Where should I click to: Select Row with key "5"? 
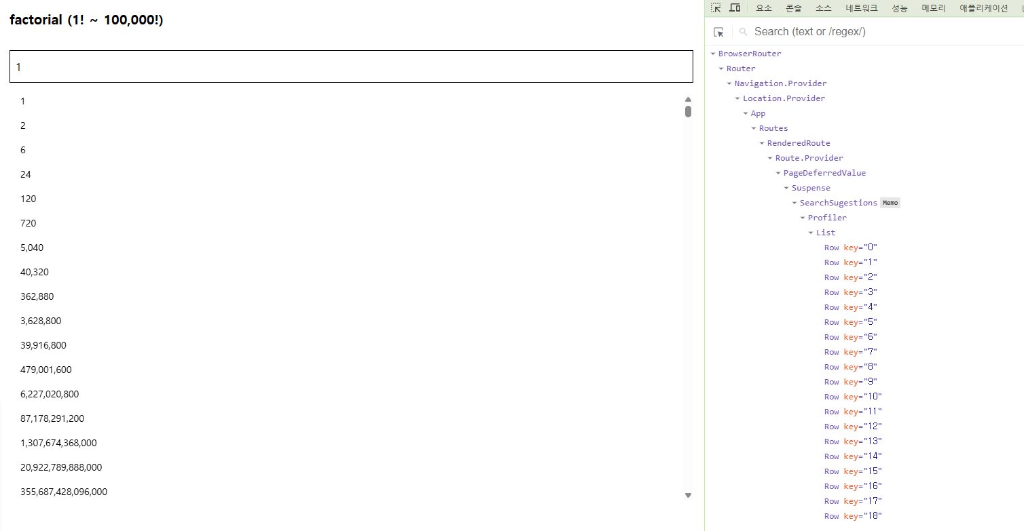pos(851,322)
